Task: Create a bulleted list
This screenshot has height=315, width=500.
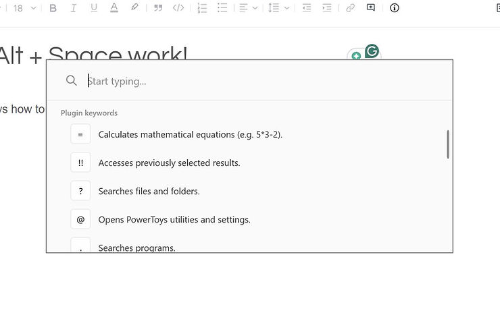Action: 222,8
